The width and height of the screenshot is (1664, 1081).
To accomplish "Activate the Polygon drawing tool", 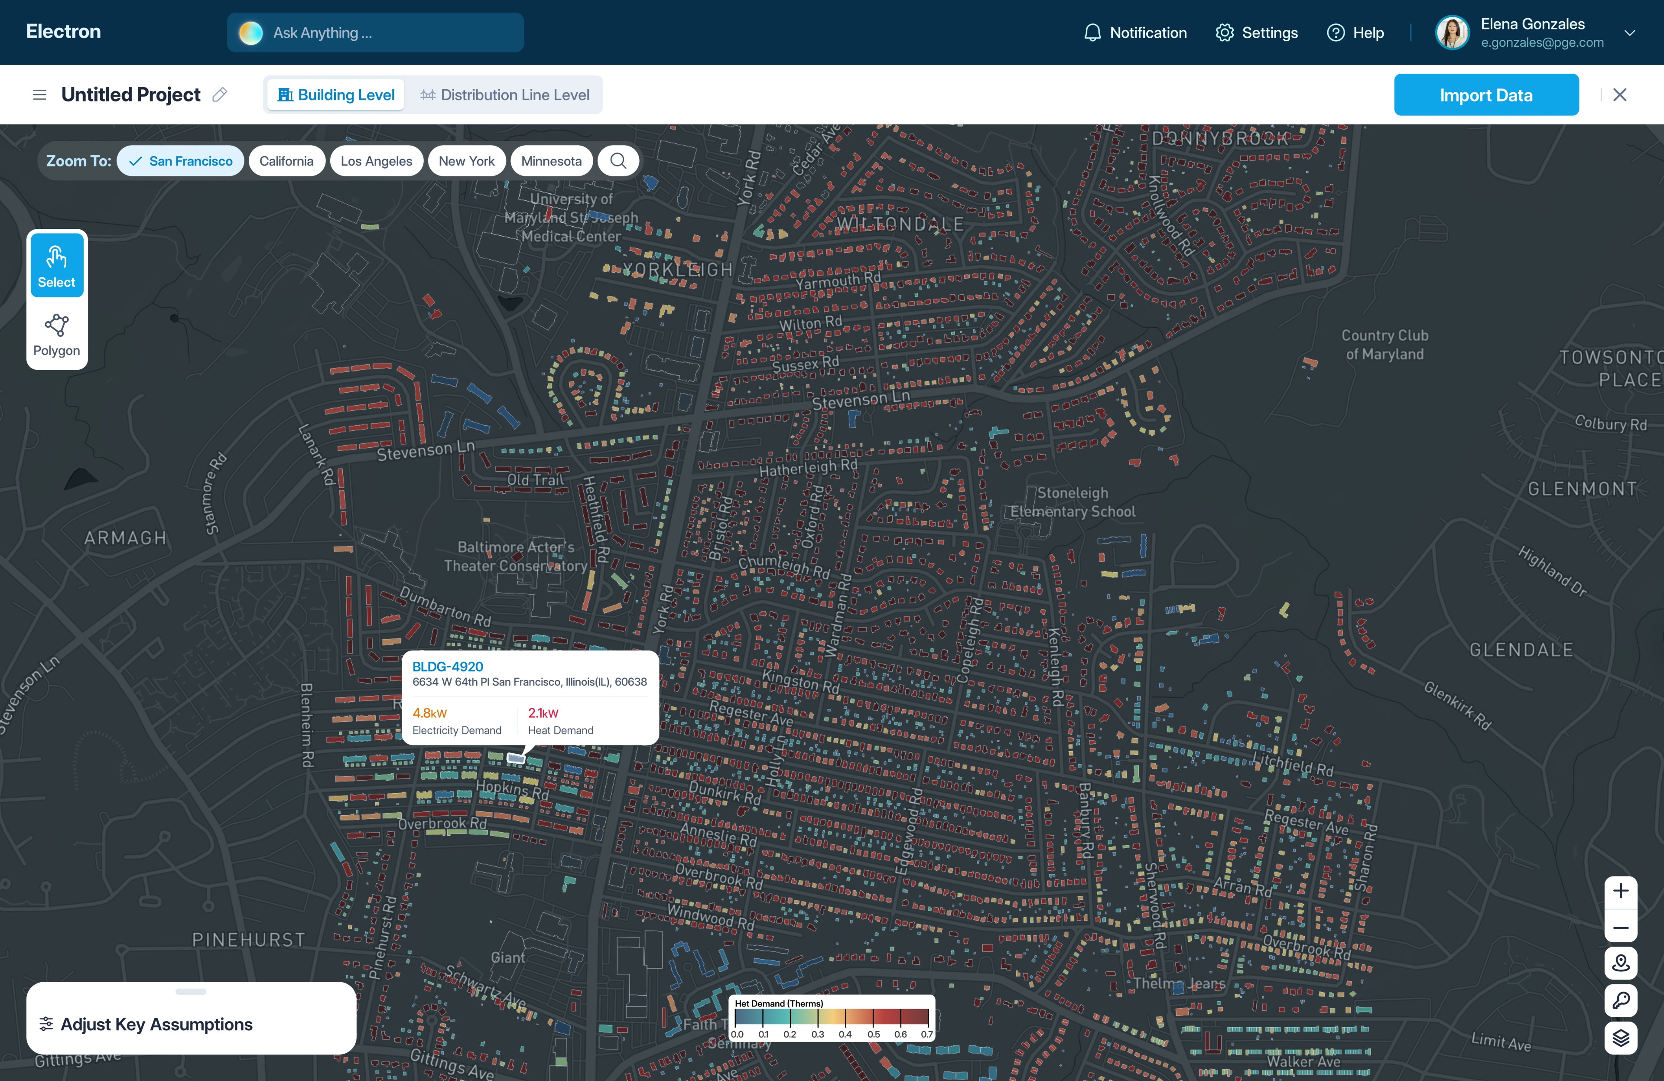I will coord(57,335).
